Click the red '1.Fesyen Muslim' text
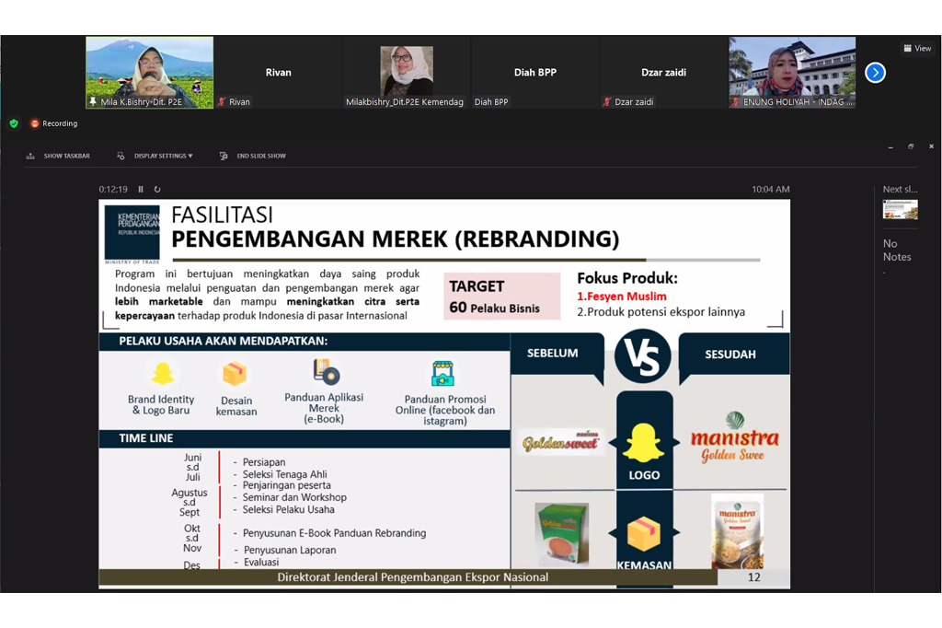The width and height of the screenshot is (942, 628). click(x=622, y=296)
